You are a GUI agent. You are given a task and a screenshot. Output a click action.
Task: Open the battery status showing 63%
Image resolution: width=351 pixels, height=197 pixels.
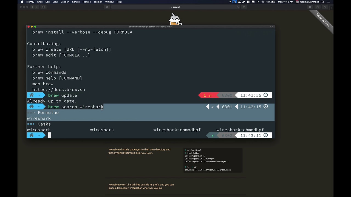tap(271, 2)
